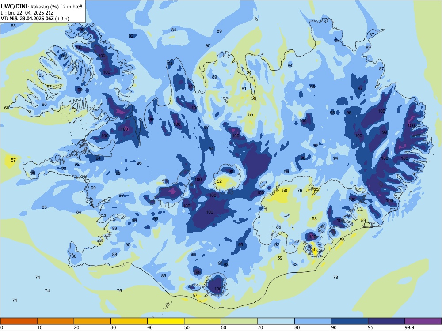
Task: Click the dark orange 0–10 legend swatch
Action: [19, 321]
